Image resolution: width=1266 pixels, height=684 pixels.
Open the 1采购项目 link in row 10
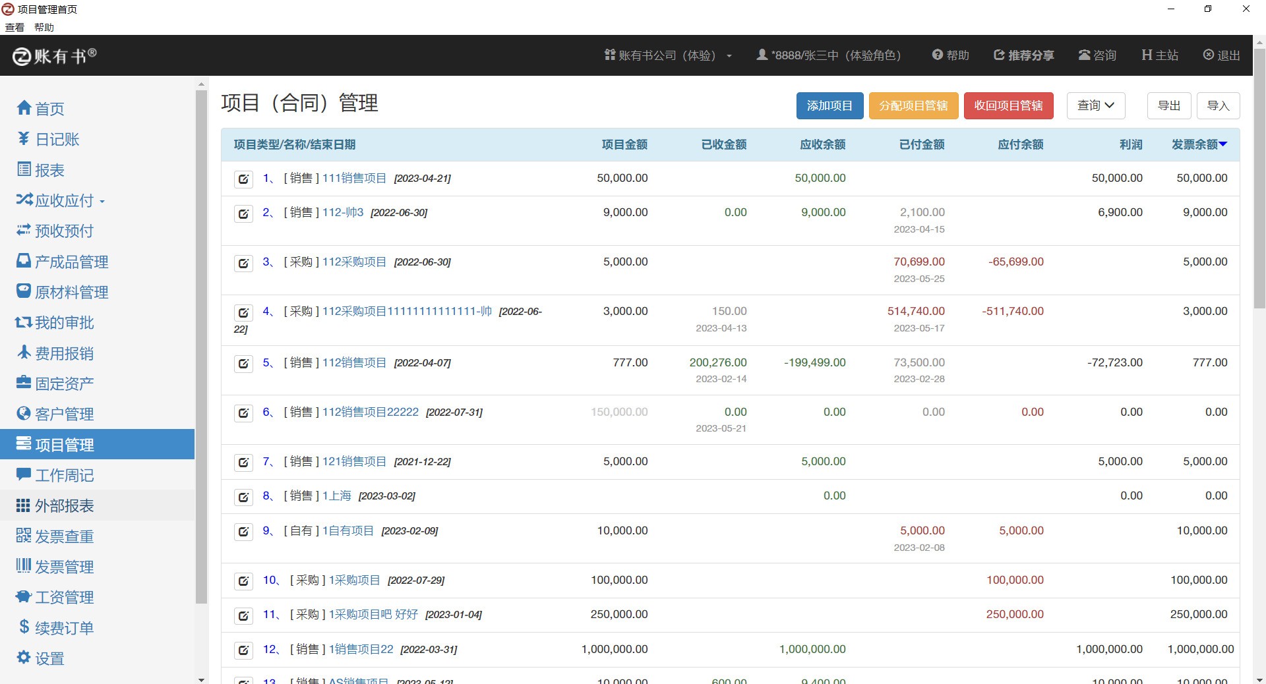(354, 580)
